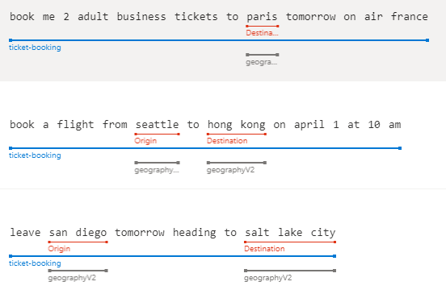
Task: Click the word "paris" in first utterance
Action: (262, 17)
